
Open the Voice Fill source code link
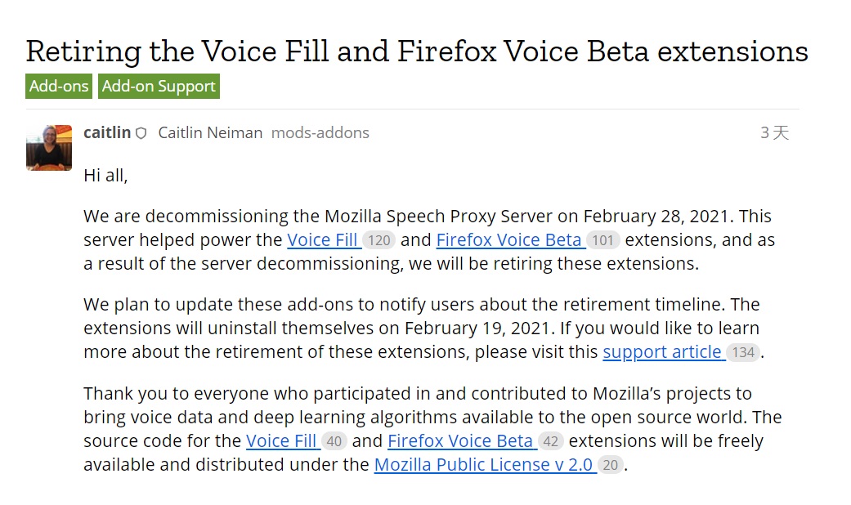[x=281, y=441]
